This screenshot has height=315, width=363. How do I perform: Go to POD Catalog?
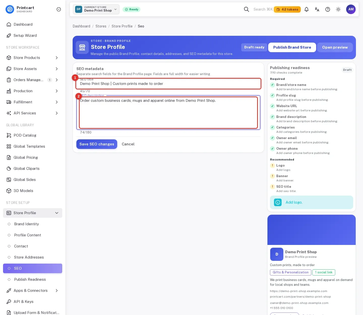click(x=33, y=135)
